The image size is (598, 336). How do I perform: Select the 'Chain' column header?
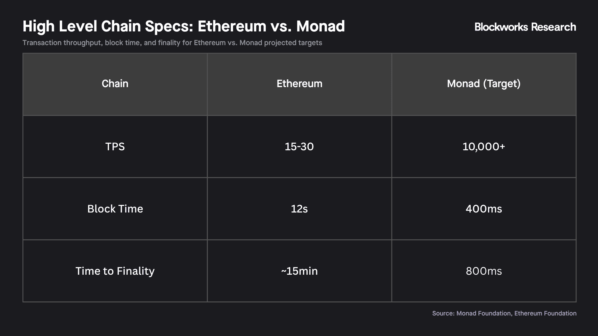pyautogui.click(x=115, y=84)
